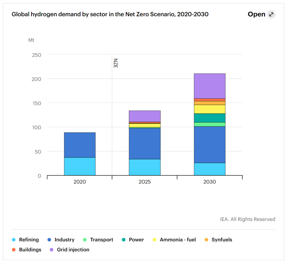Toggle Refining series in the legend
Screen dimensions: 286x263
(28, 239)
